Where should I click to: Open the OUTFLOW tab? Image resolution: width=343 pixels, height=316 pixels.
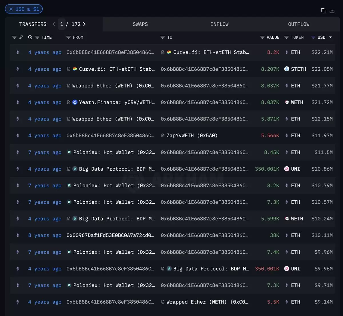coord(299,24)
